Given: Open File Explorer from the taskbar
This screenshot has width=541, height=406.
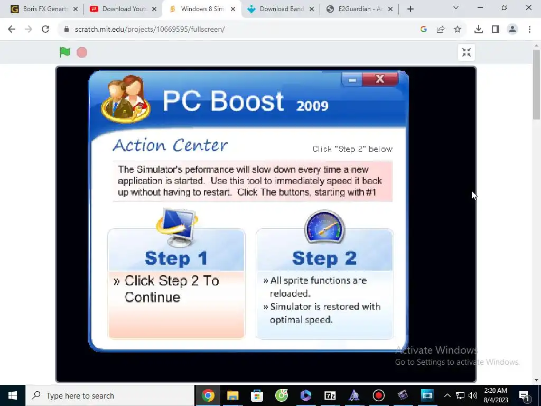Looking at the screenshot, I should pyautogui.click(x=232, y=395).
